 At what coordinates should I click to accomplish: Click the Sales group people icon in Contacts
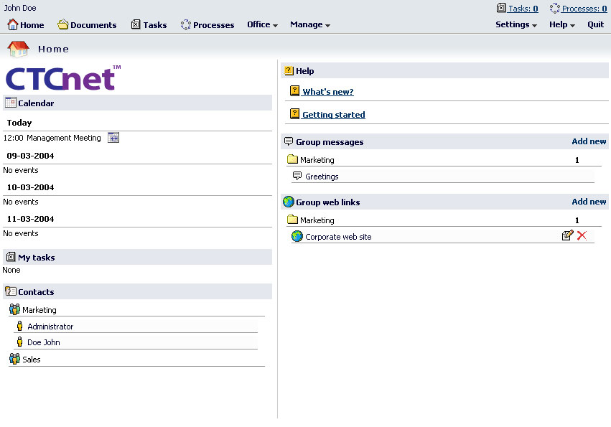pos(14,359)
